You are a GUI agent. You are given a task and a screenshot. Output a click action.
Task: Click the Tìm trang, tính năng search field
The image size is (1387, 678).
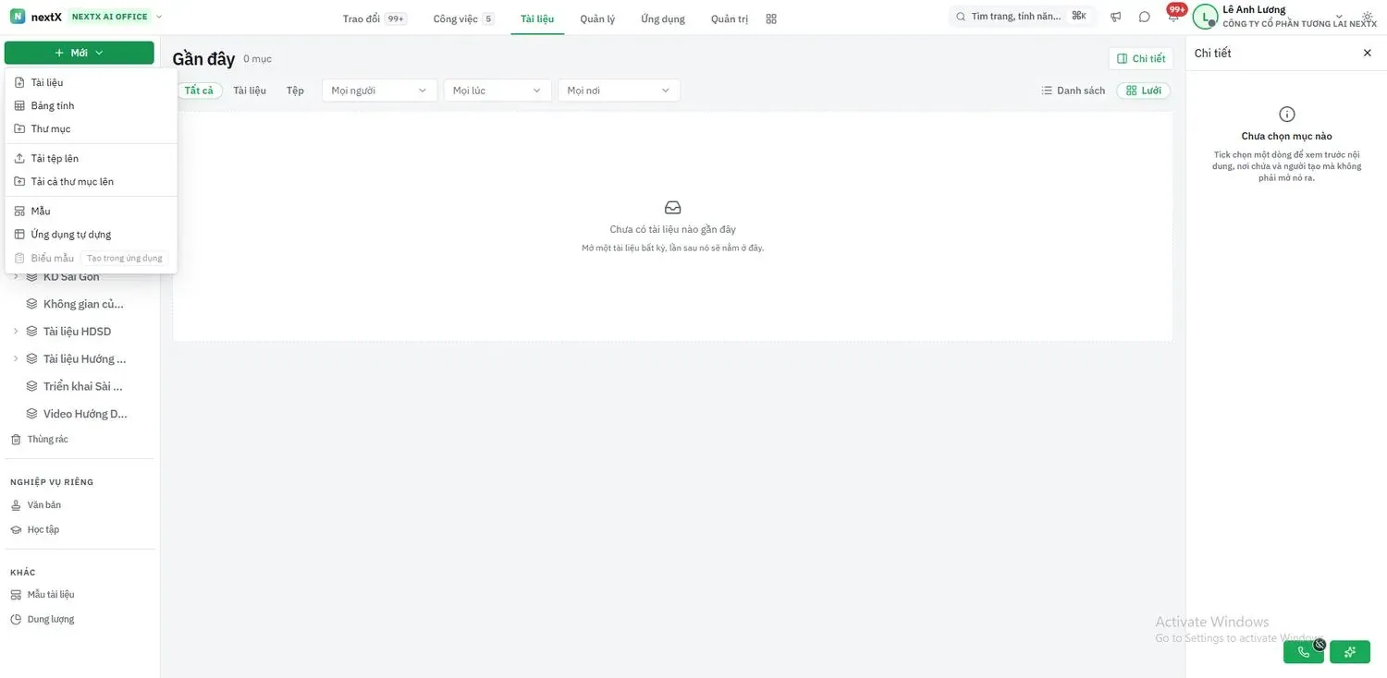click(x=1022, y=17)
